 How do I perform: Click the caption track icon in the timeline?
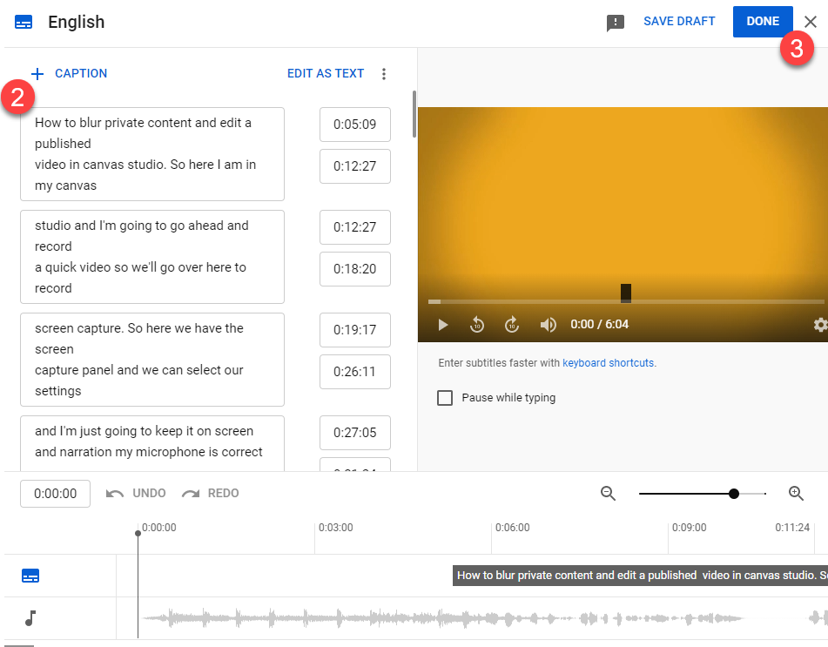tap(30, 576)
